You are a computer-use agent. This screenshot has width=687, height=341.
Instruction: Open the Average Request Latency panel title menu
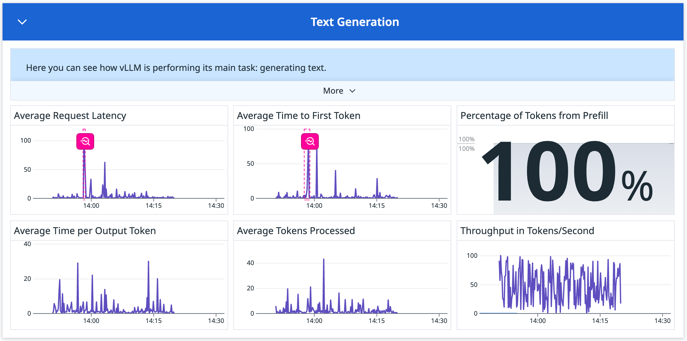point(70,116)
